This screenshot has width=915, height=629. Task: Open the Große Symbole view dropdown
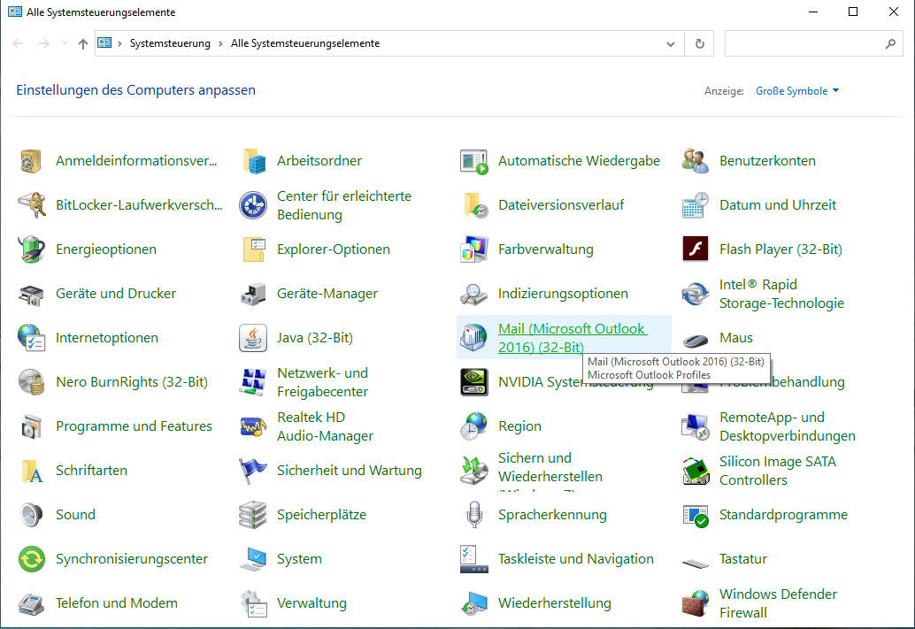coord(797,91)
